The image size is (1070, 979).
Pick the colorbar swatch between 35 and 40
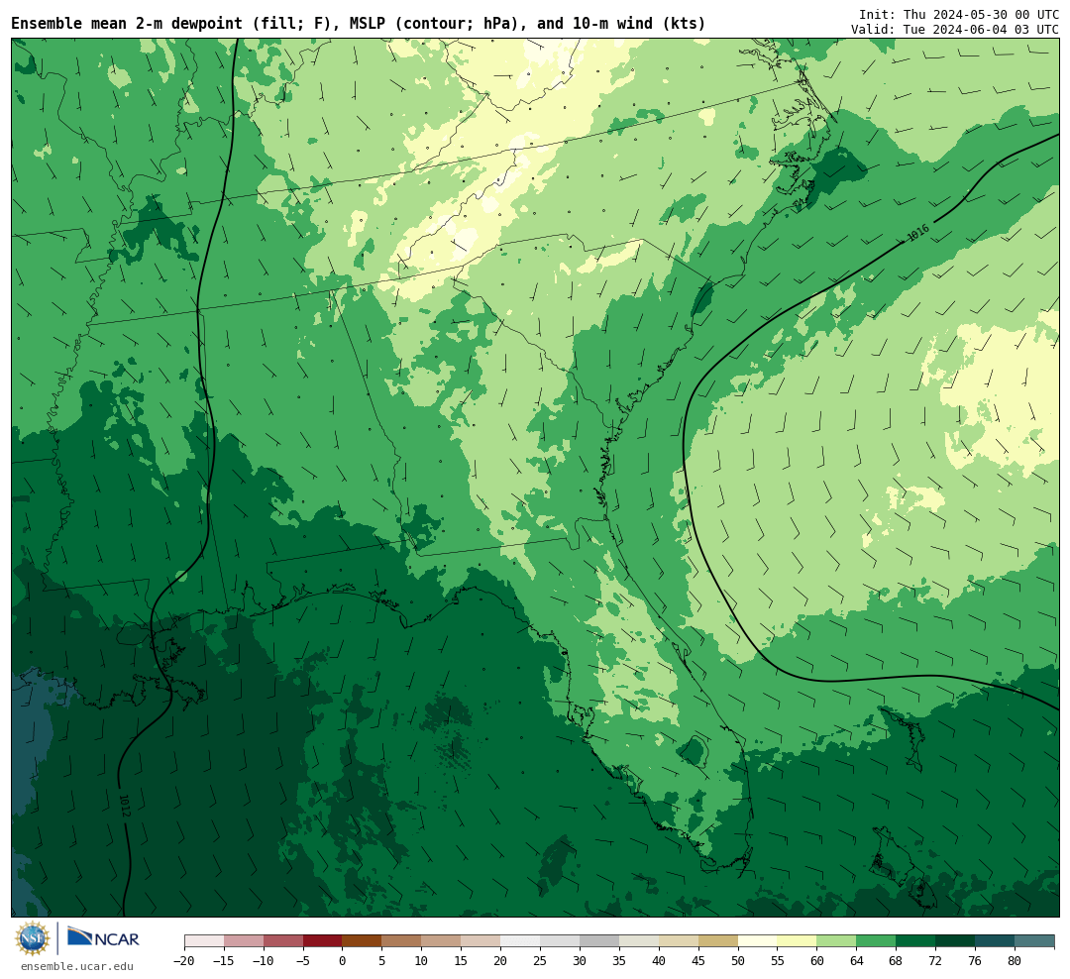point(639,941)
